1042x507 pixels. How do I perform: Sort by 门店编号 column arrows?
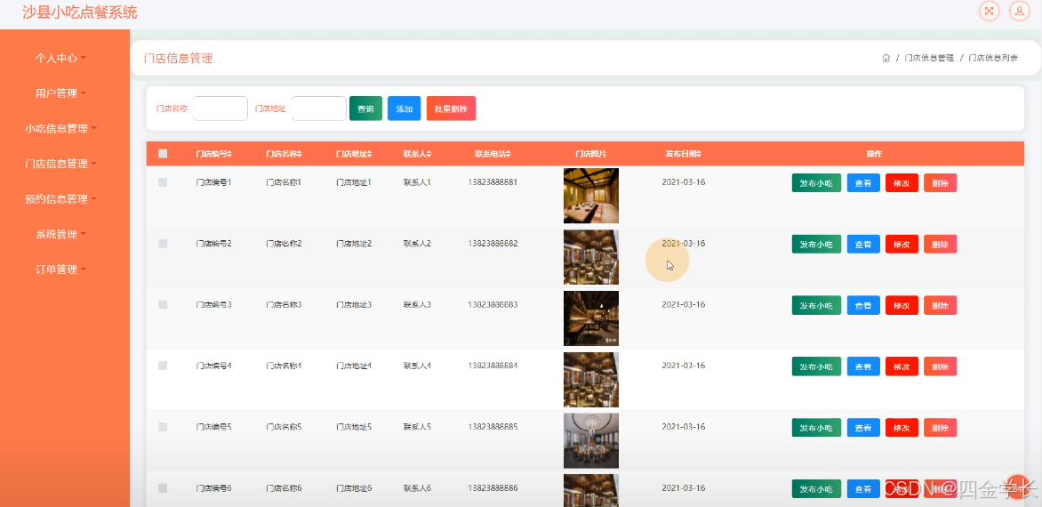[x=230, y=154]
